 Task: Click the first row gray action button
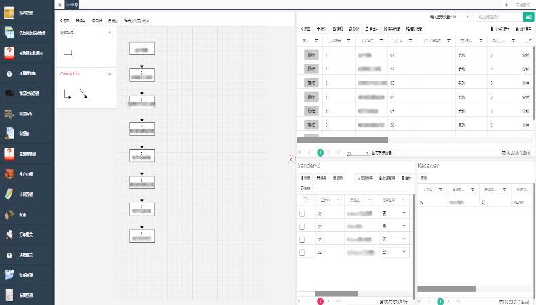(x=311, y=55)
